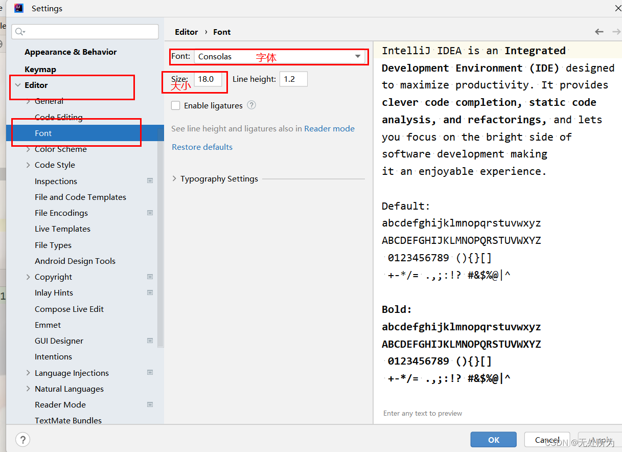Viewport: 622px width, 452px height.
Task: Expand the Code Style tree node
Action: click(28, 165)
